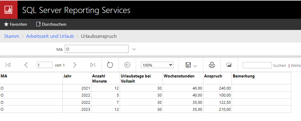The width and height of the screenshot is (301, 121).
Task: Expand the export format arrow beside disk
Action: (195, 66)
